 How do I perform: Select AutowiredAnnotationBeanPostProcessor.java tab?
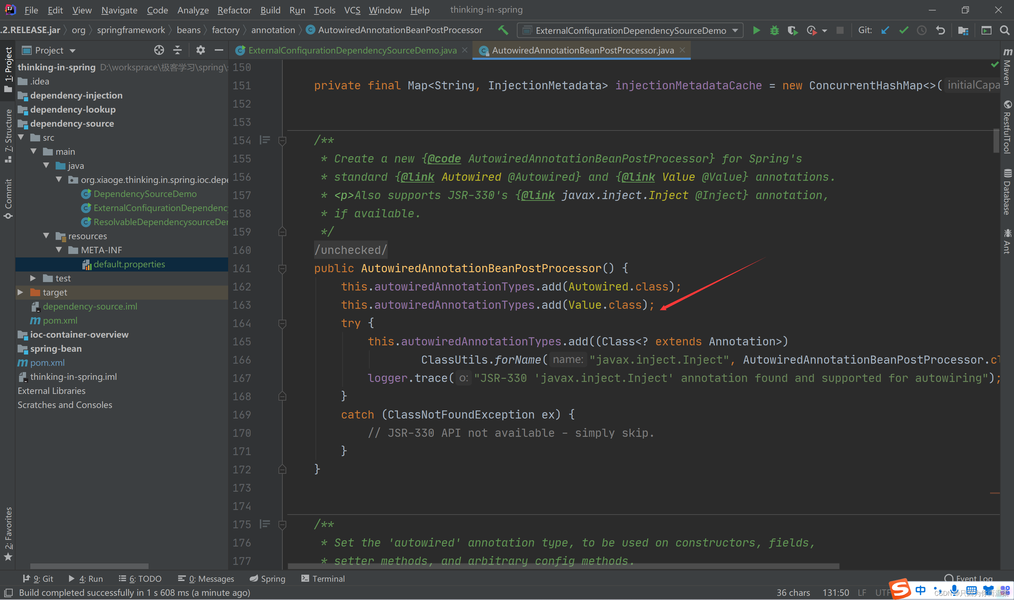[582, 50]
